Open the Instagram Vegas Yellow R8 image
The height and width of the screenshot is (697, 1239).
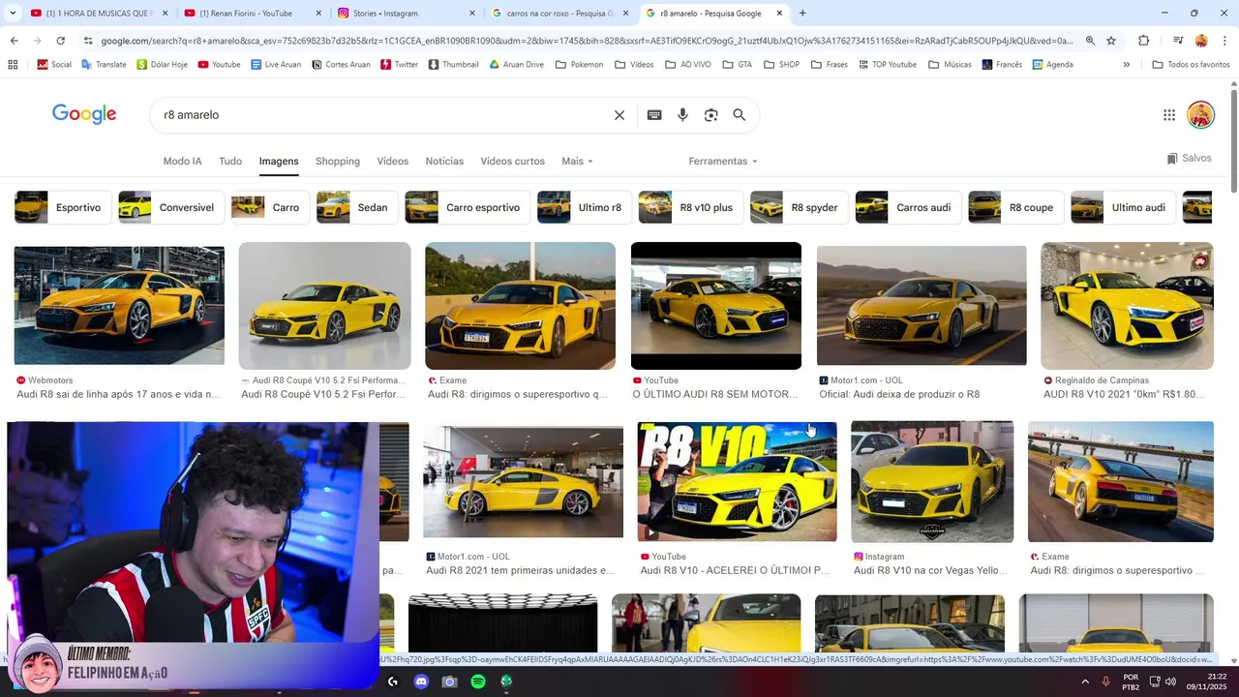pos(932,481)
